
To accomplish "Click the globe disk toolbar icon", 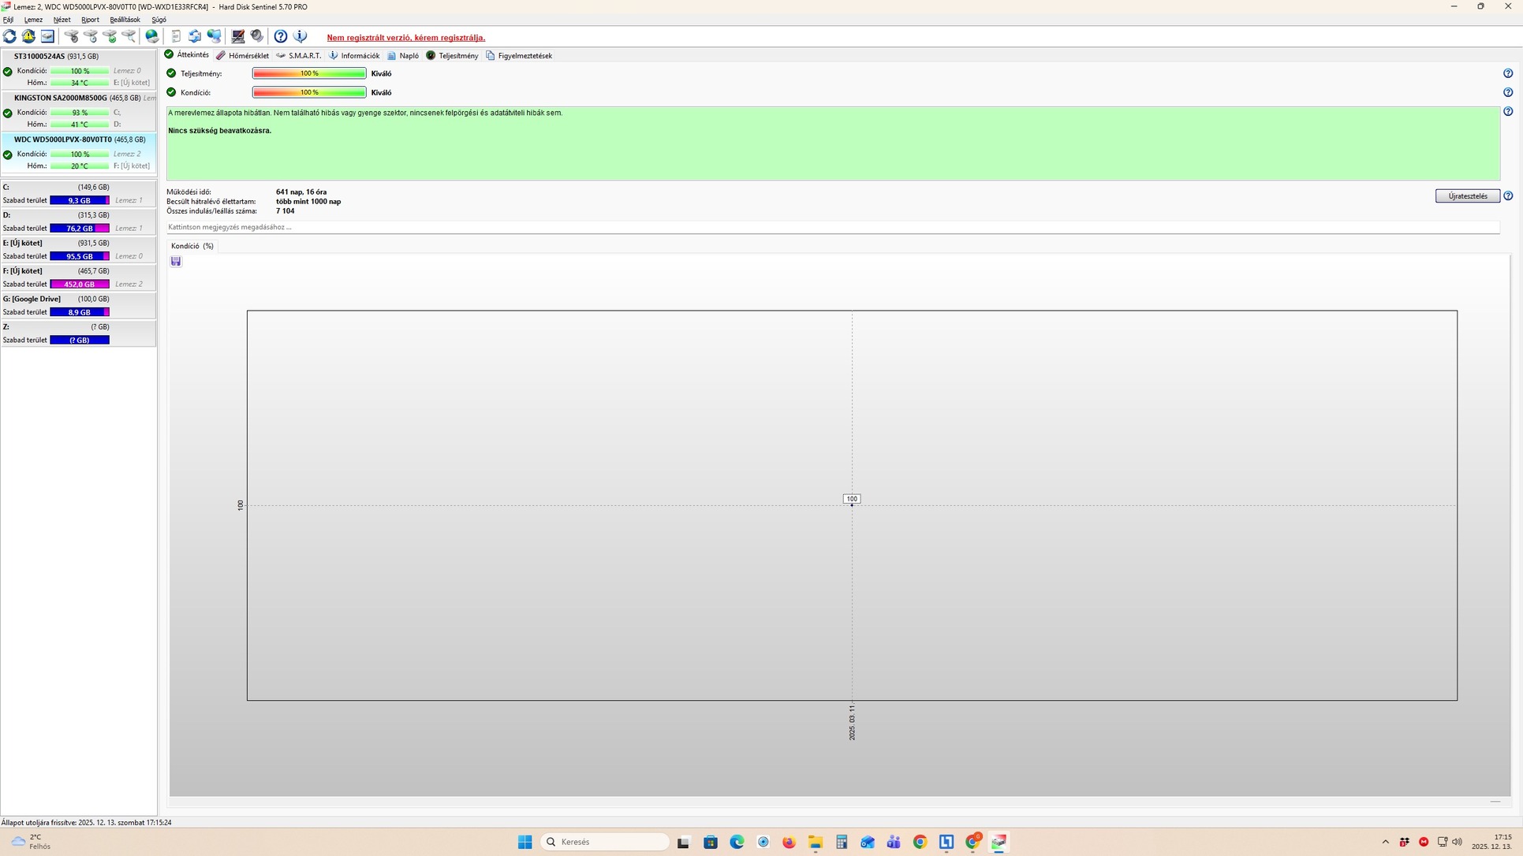I will coord(152,36).
